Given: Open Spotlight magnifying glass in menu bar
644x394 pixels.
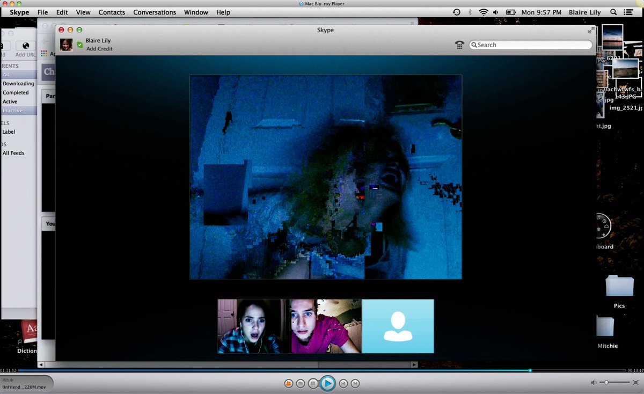Looking at the screenshot, I should (x=613, y=12).
